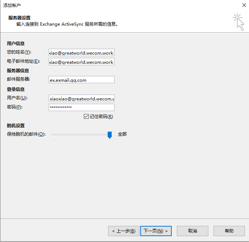Click the wizard cursor icon in header
This screenshot has width=249, height=242.
[238, 21]
